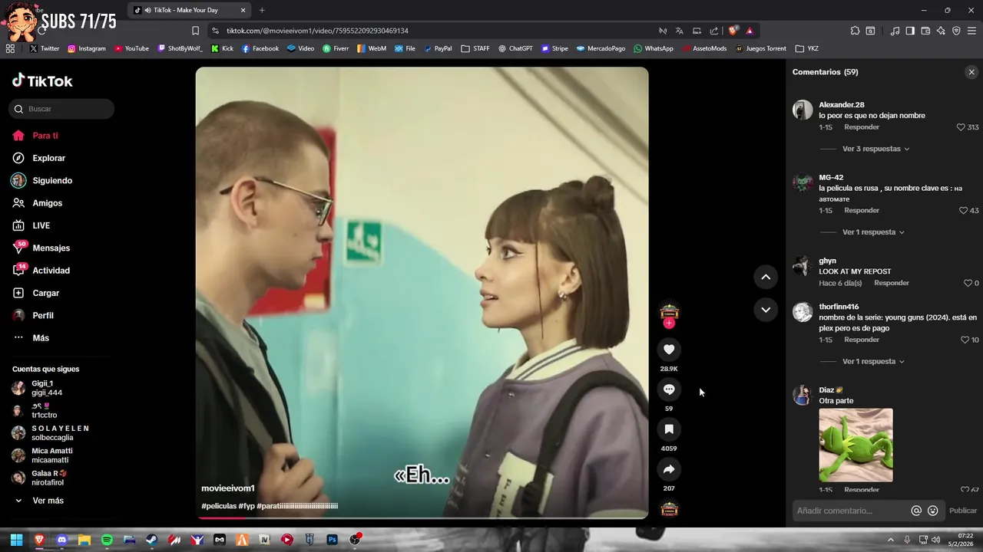Image resolution: width=983 pixels, height=552 pixels.
Task: Open the LIVE section
Action: 31,225
